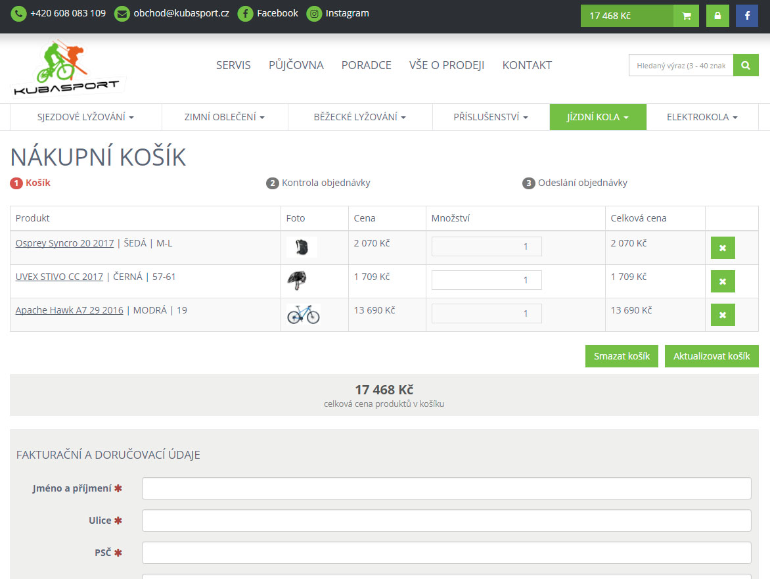Screen dimensions: 770x579
Task: Click the 17 468 Kč total below the table
Action: 384,390
